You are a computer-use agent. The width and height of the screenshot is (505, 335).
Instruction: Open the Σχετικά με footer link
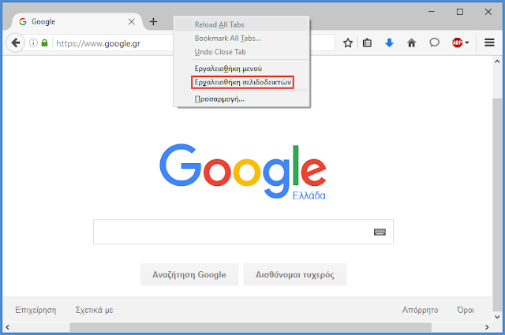(95, 310)
